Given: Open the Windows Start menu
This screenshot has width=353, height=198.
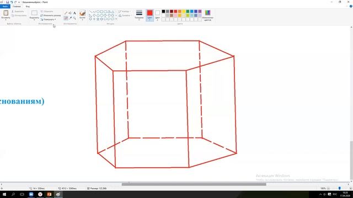Looking at the screenshot, I should pyautogui.click(x=4, y=194).
